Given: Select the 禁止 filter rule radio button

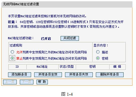Looking at the screenshot, I should [12, 58].
